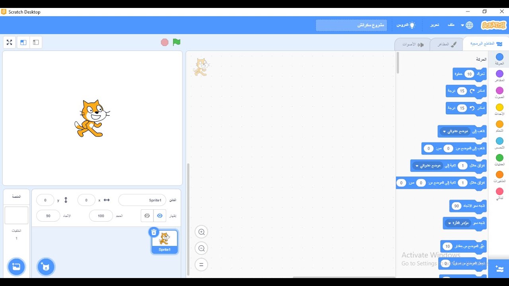Show the sprite with the eye icon
509x286 pixels.
(160, 216)
